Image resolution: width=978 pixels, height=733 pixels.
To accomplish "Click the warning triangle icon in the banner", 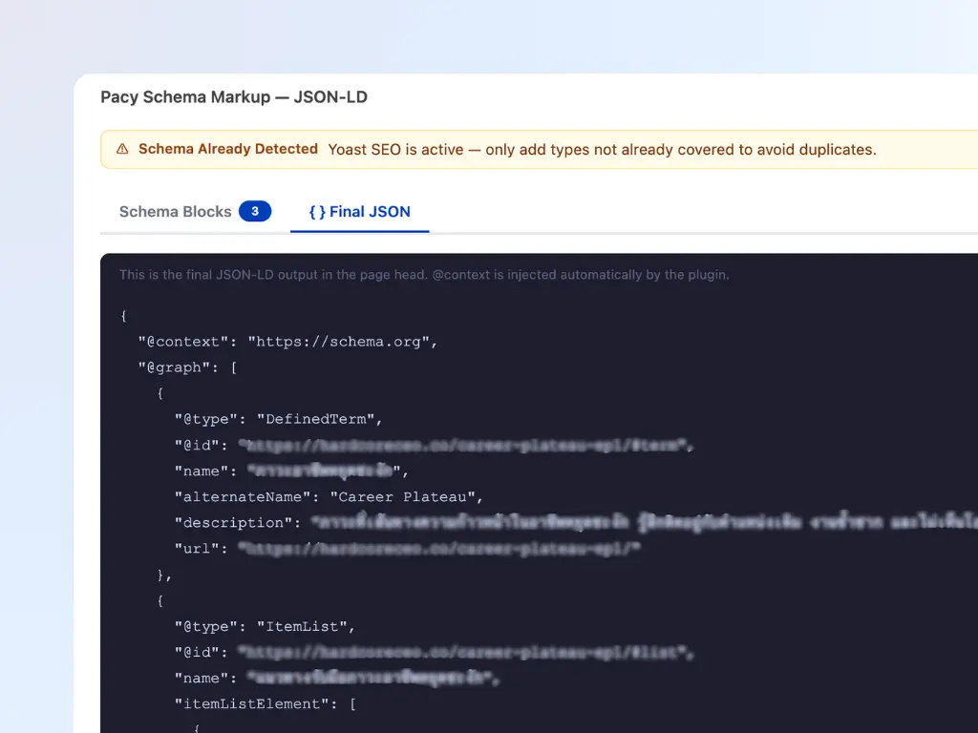I will click(120, 149).
